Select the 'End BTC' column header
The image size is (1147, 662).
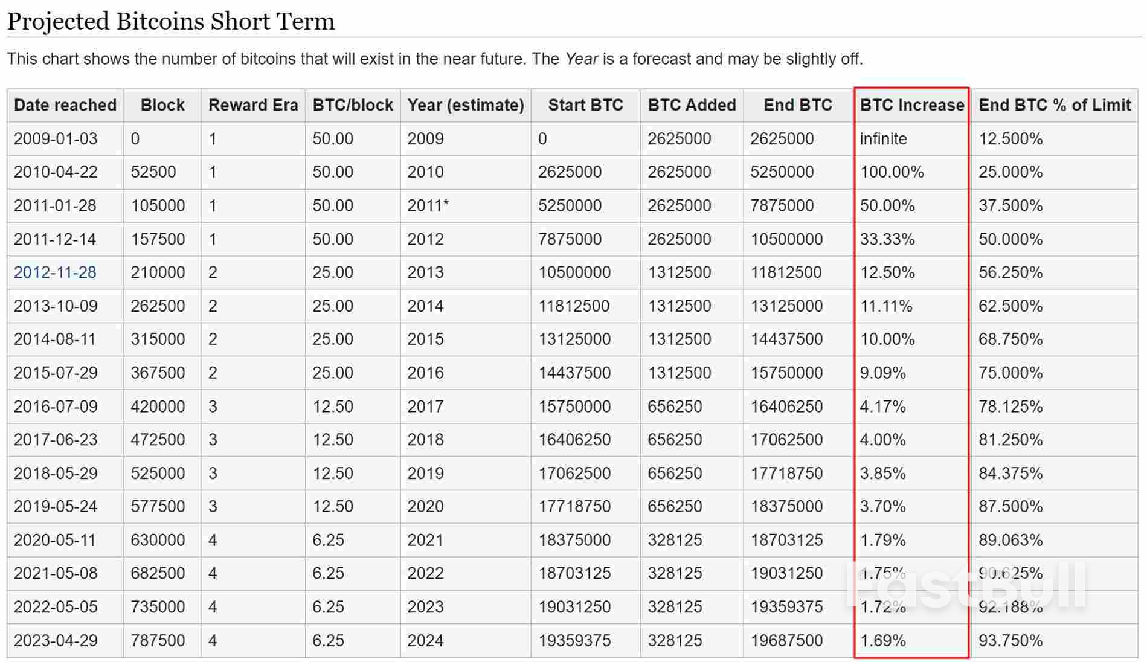pos(797,105)
